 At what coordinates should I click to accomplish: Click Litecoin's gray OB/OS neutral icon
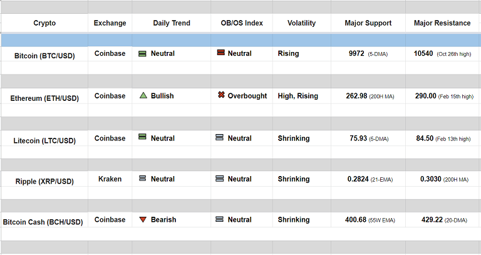[x=219, y=137]
